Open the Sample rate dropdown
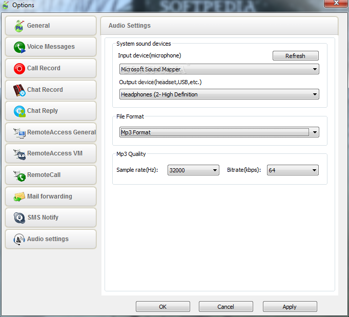This screenshot has height=317, width=349. click(x=193, y=170)
